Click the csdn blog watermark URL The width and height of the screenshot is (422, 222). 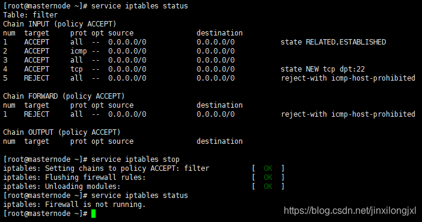tap(350, 211)
